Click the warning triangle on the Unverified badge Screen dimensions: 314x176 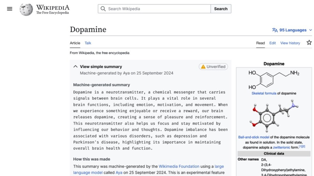tap(203, 67)
